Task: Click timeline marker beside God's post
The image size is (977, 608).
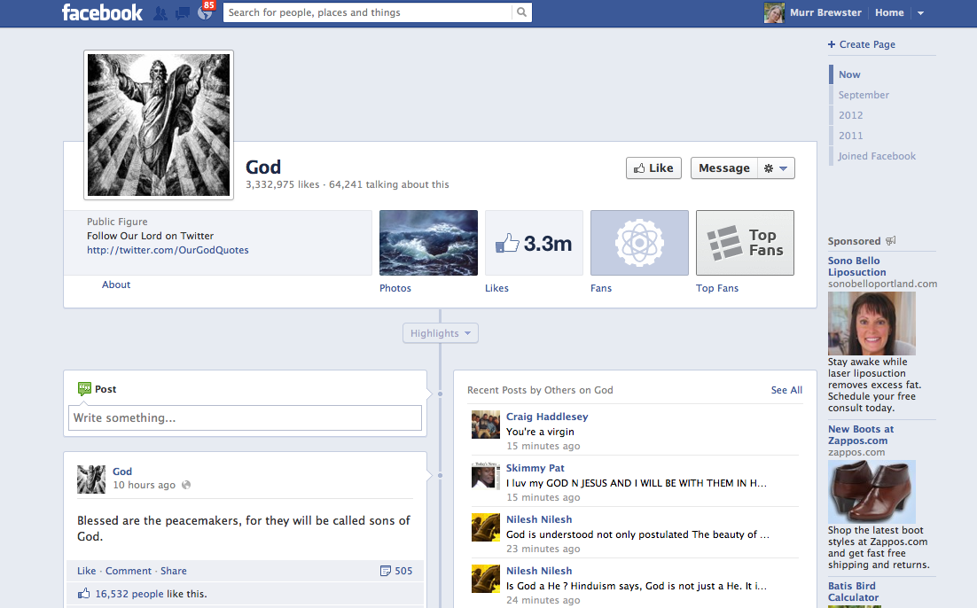Action: 440,475
